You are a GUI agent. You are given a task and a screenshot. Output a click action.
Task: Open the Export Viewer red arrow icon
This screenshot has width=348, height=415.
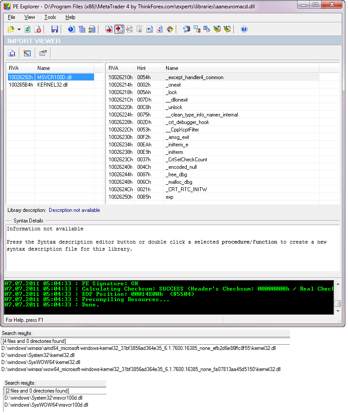pyautogui.click(x=109, y=29)
